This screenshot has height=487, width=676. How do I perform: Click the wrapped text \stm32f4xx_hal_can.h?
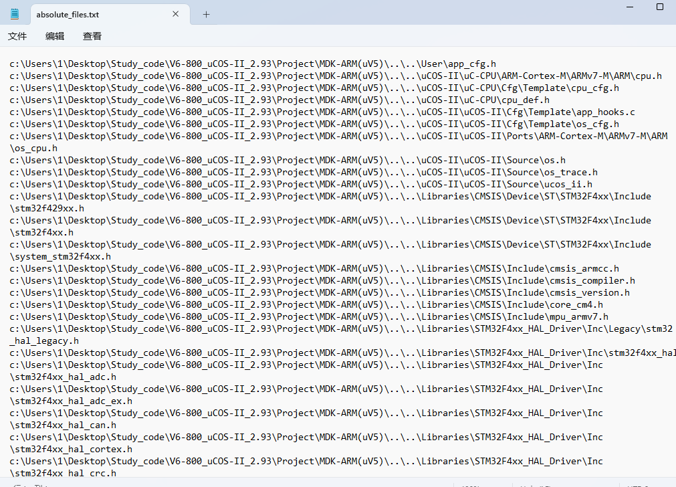[x=63, y=426]
